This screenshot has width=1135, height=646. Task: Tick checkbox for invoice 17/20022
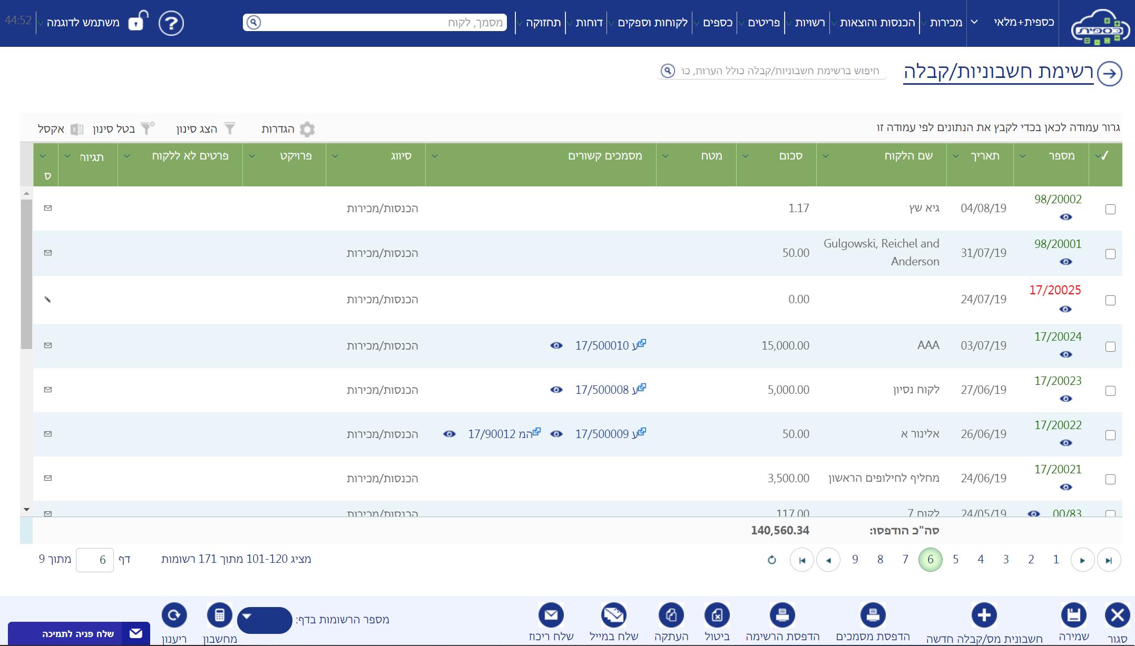[1110, 435]
